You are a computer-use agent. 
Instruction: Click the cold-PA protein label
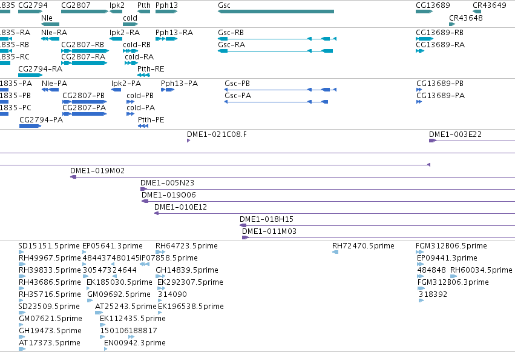pyautogui.click(x=141, y=108)
